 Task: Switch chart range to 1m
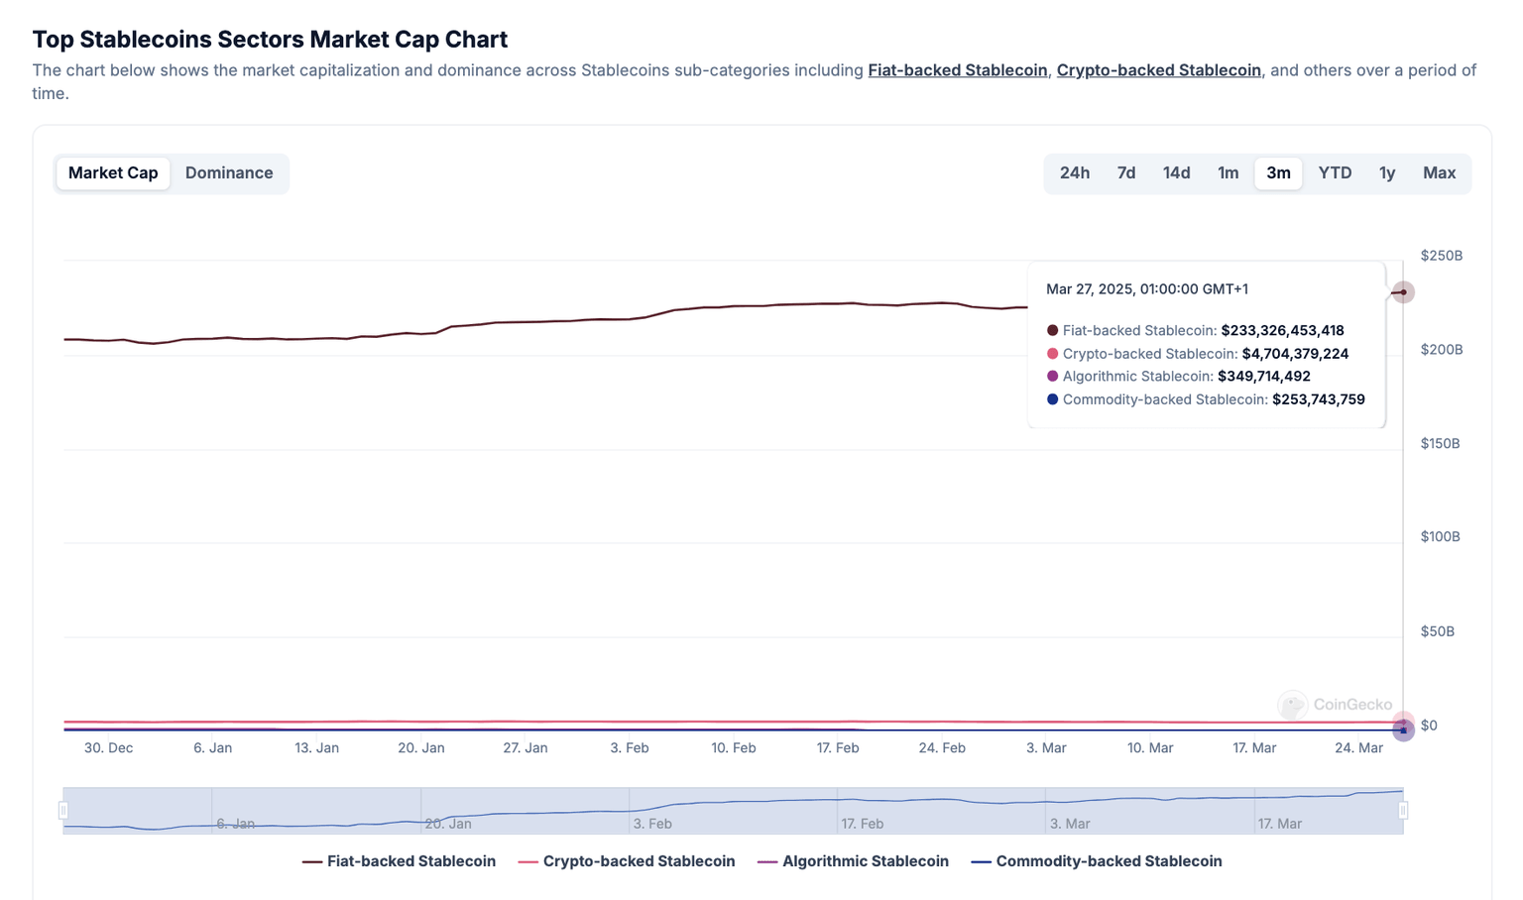[x=1228, y=173]
